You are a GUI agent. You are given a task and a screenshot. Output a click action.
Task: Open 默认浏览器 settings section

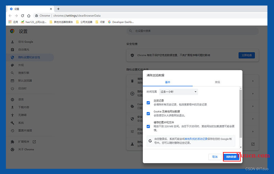pos(25,81)
